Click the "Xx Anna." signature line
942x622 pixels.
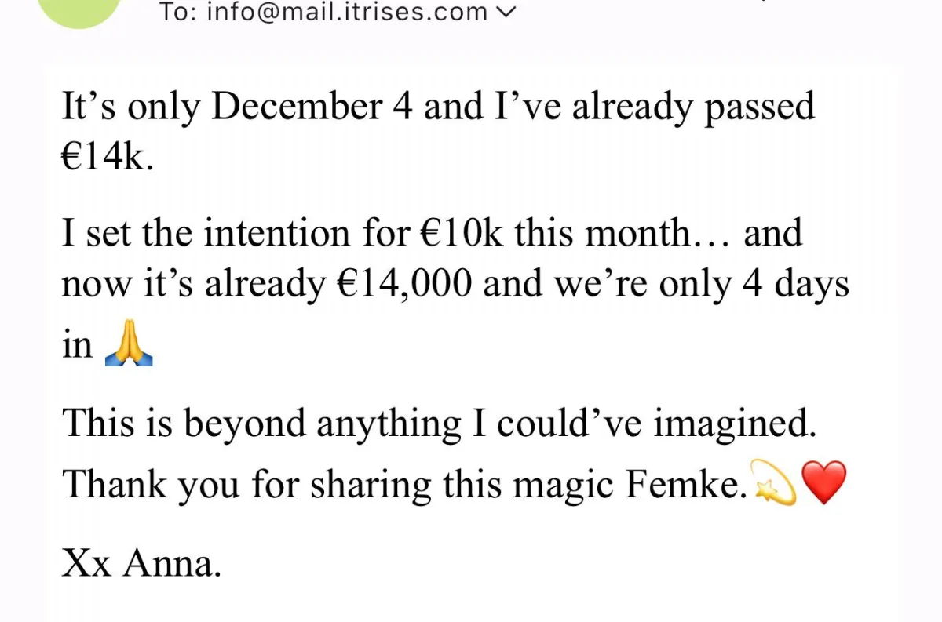point(141,563)
